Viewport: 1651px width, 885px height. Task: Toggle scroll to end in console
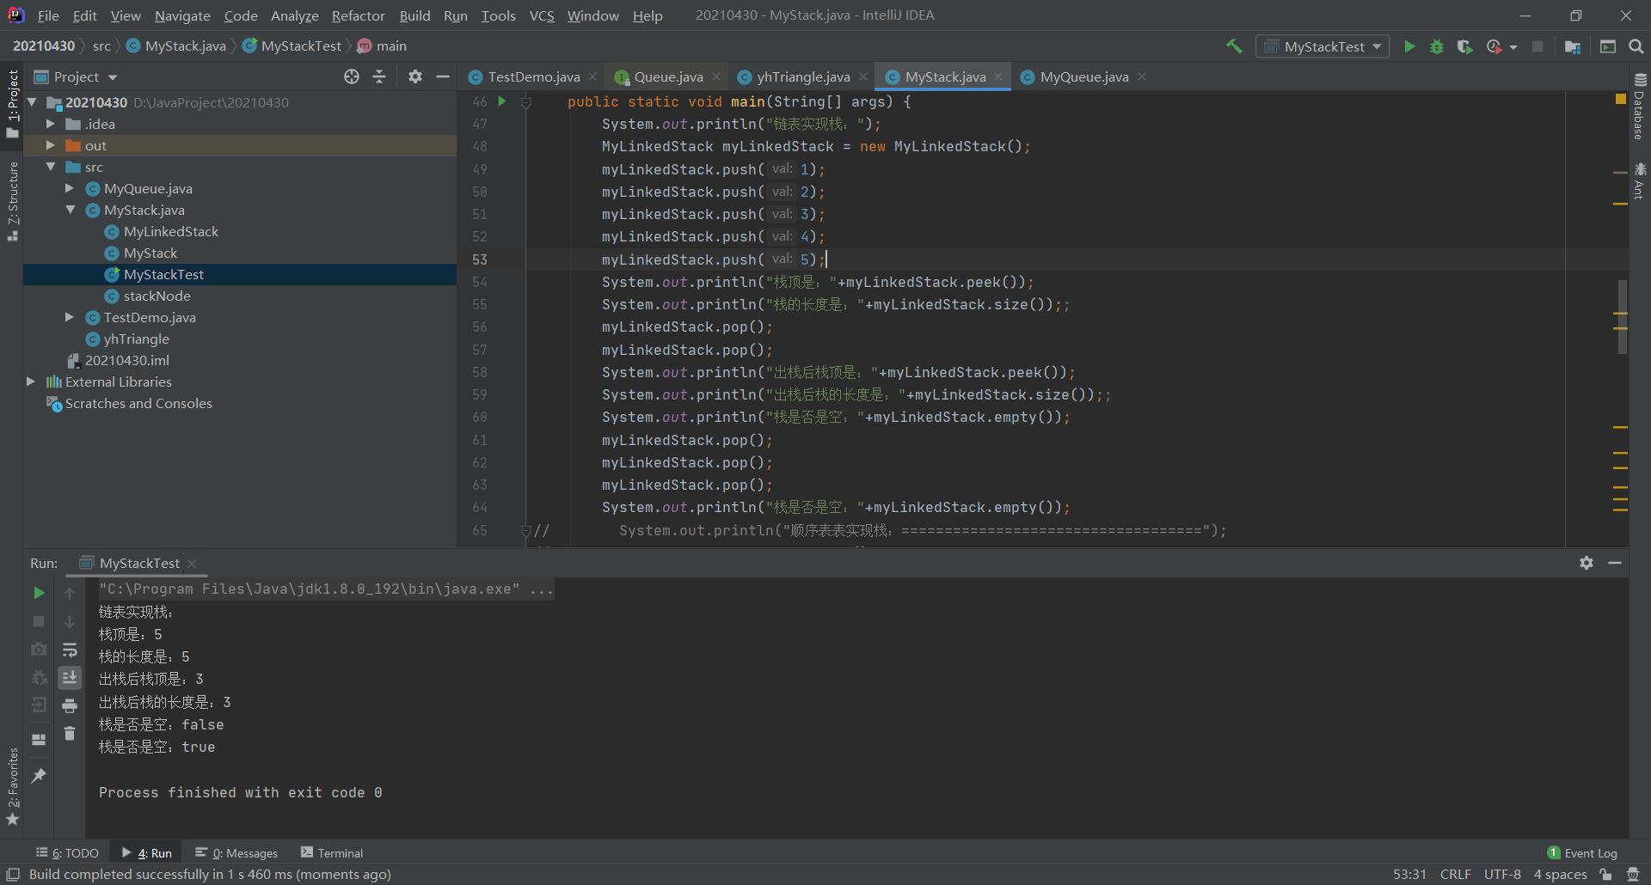[x=70, y=678]
